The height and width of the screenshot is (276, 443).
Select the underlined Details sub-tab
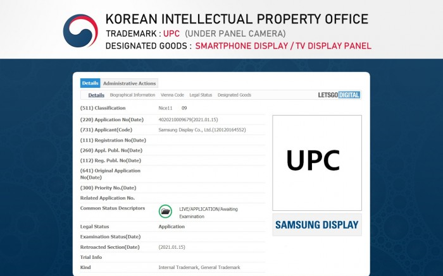96,95
